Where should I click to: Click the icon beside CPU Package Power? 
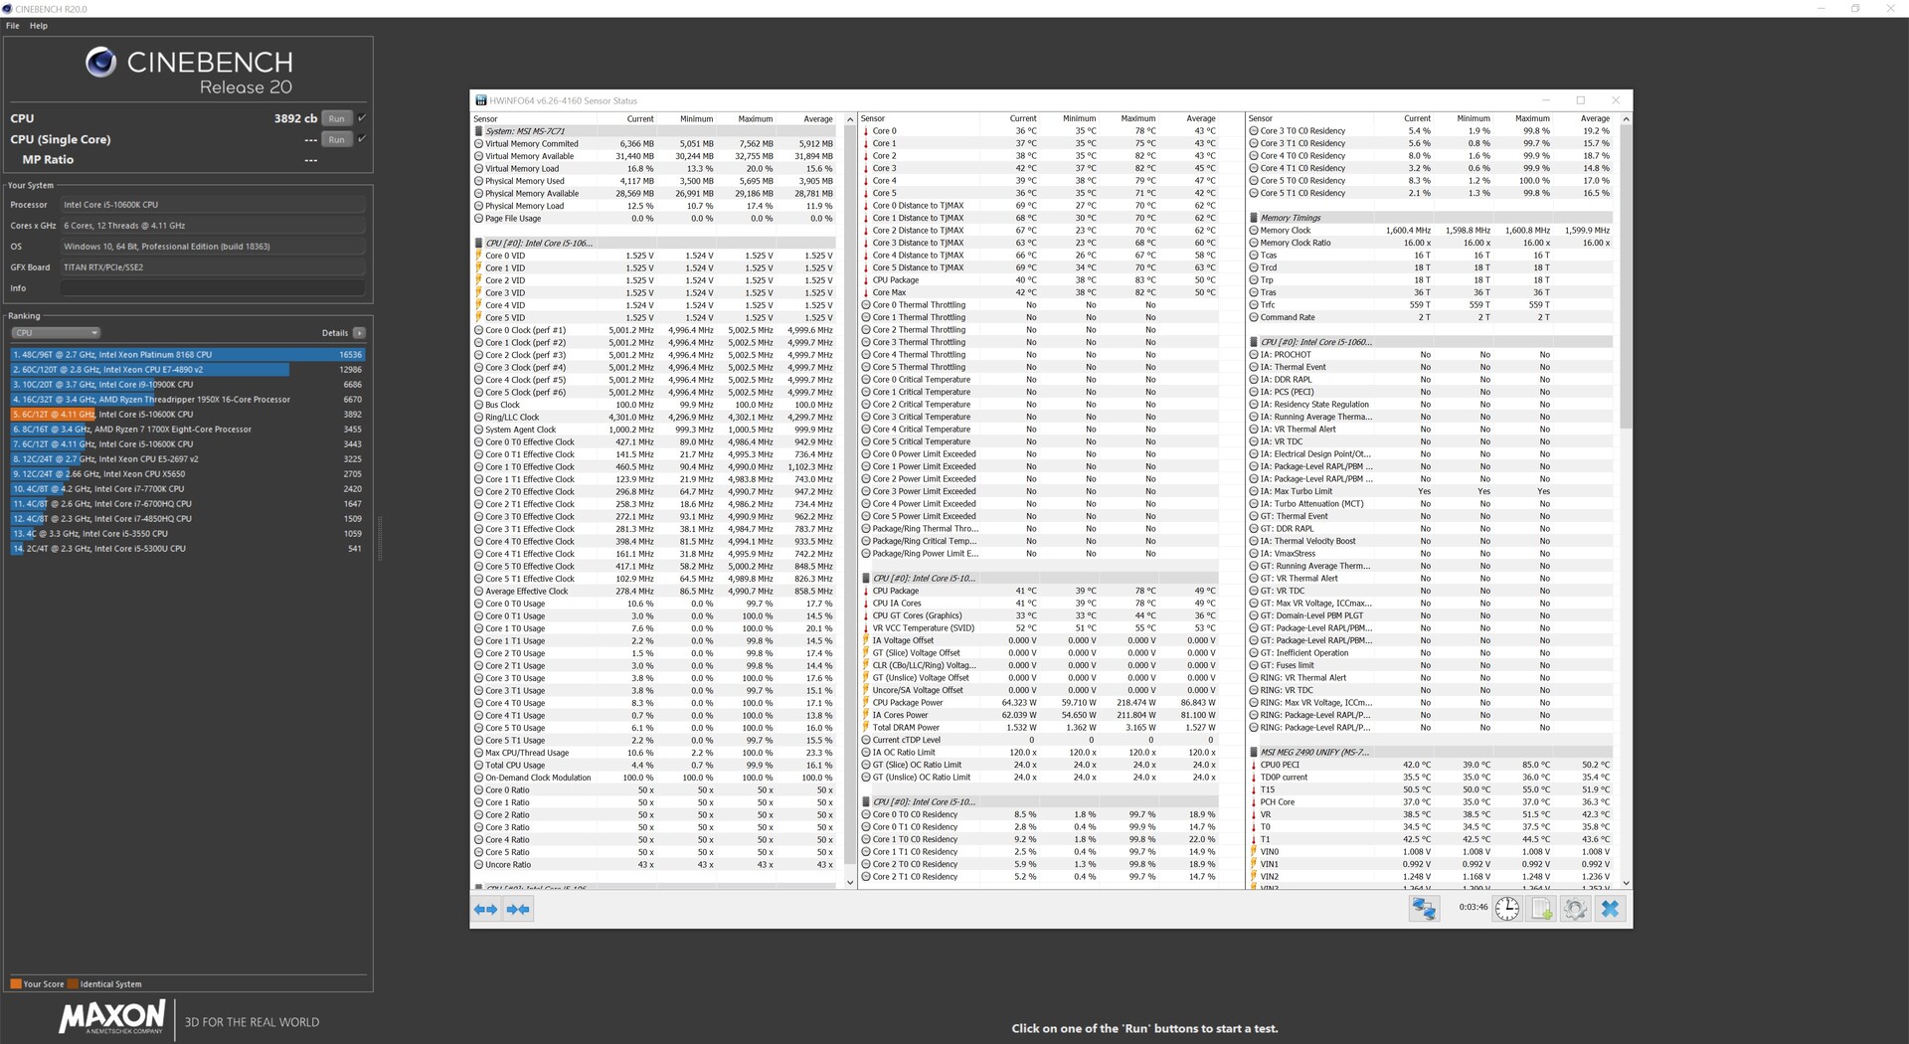point(866,703)
